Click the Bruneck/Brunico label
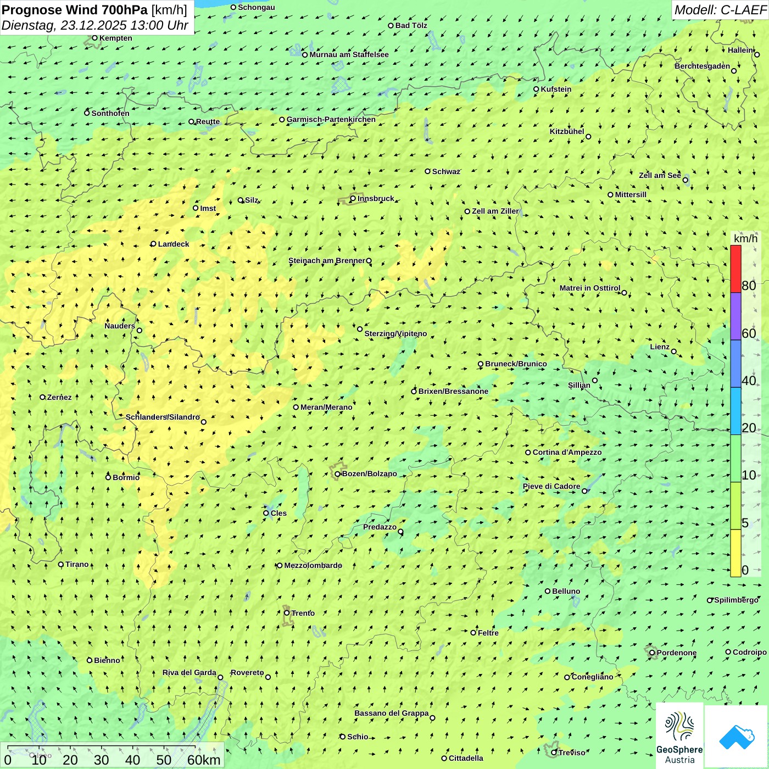The image size is (769, 769). coord(516,364)
